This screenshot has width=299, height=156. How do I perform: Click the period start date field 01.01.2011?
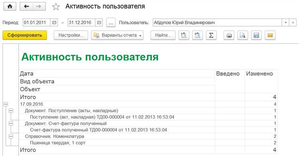[37, 23]
